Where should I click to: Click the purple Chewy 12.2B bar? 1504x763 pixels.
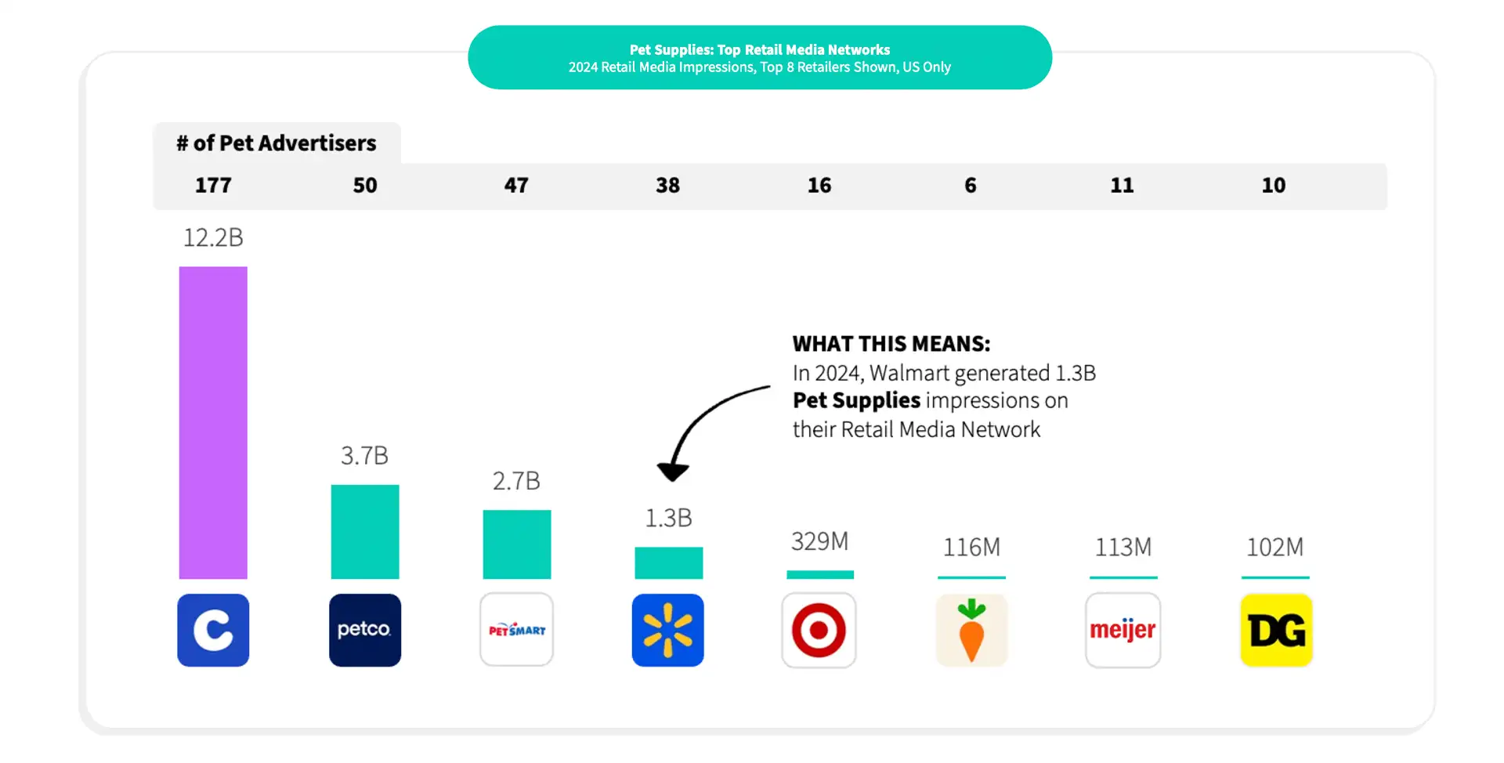213,423
